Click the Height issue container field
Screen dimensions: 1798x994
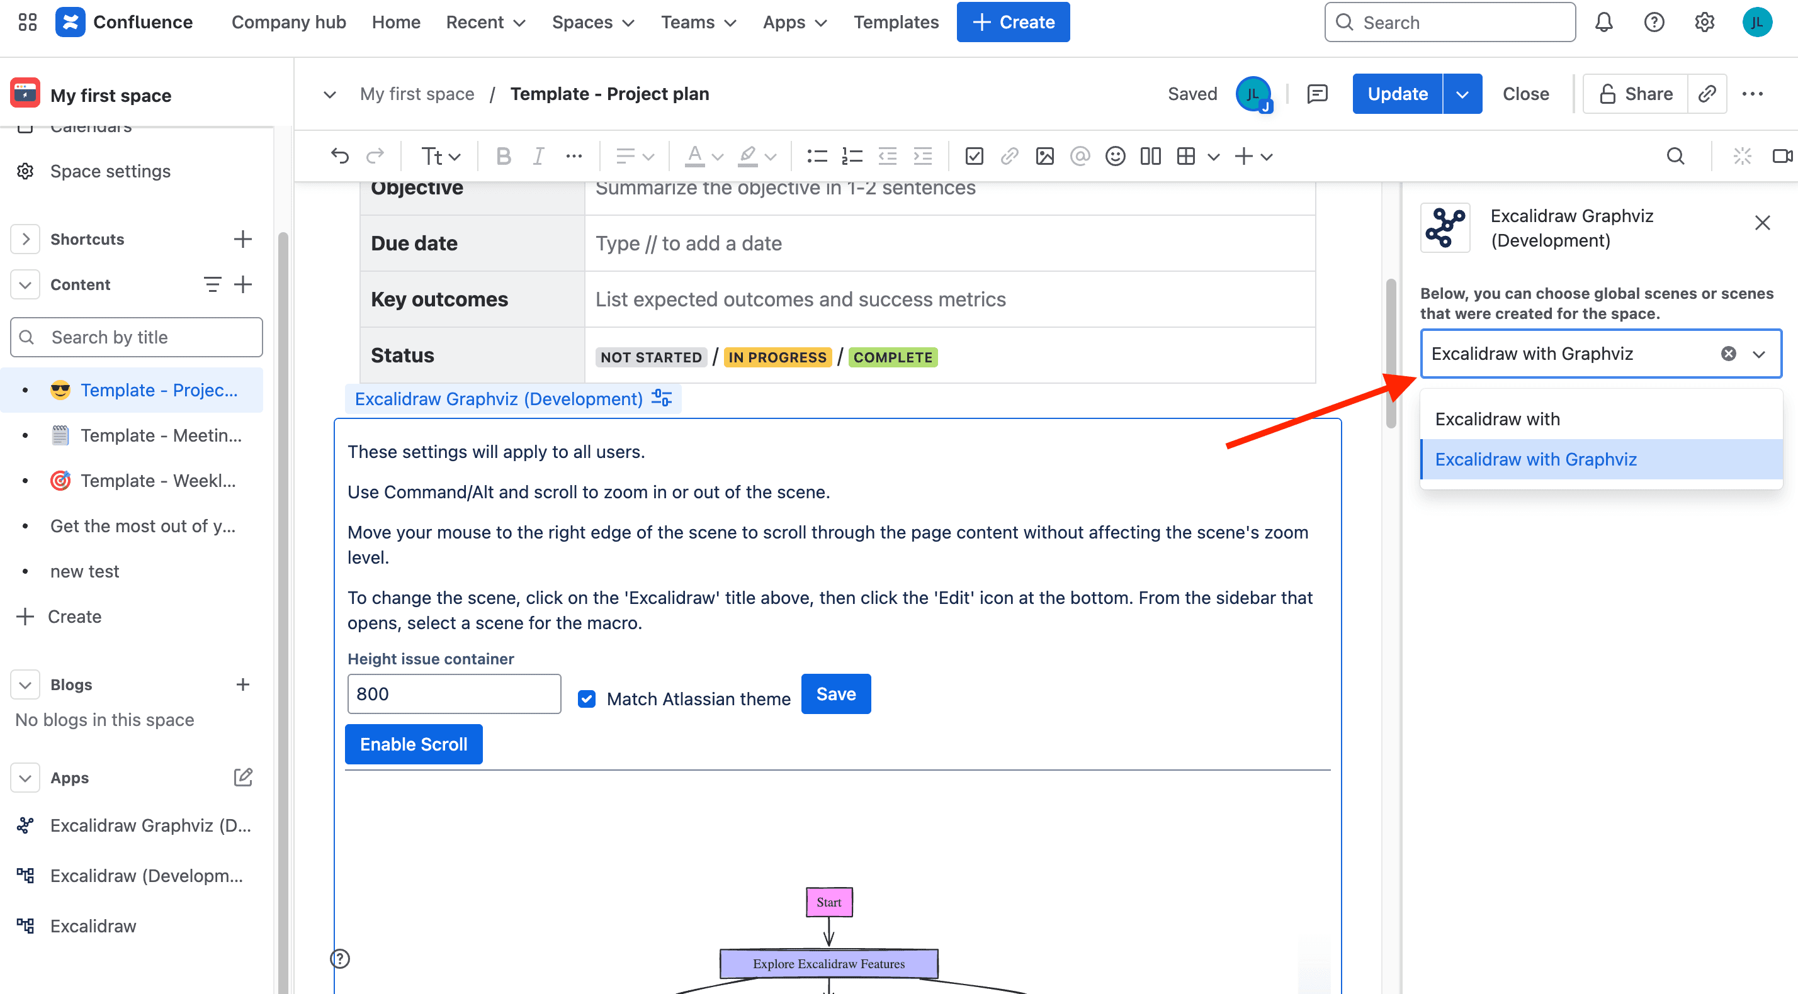point(454,693)
